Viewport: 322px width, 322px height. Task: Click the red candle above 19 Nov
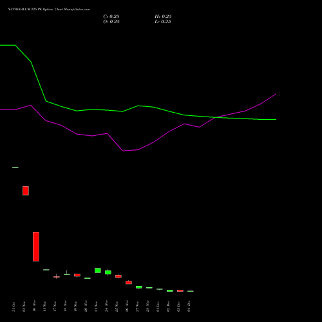click(x=77, y=275)
